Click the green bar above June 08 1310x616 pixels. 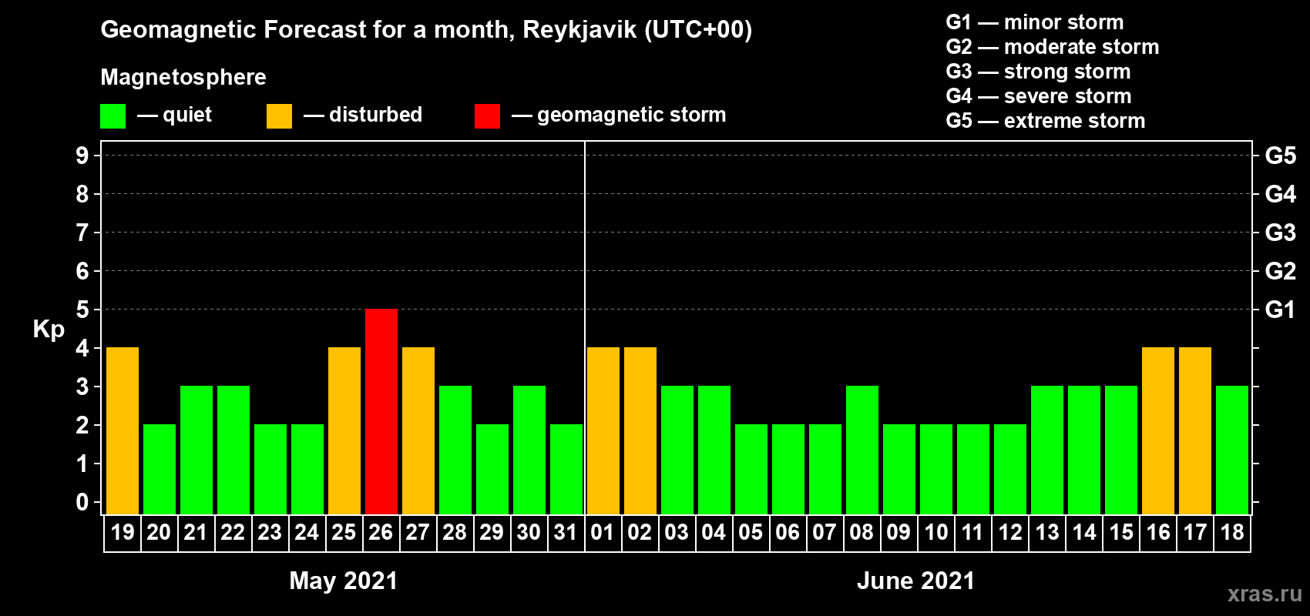pyautogui.click(x=862, y=450)
